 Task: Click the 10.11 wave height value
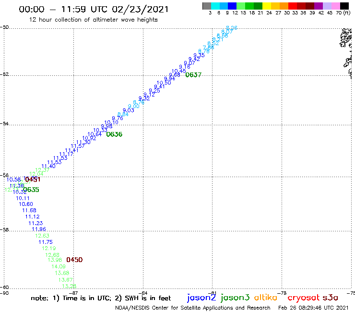coord(23,198)
